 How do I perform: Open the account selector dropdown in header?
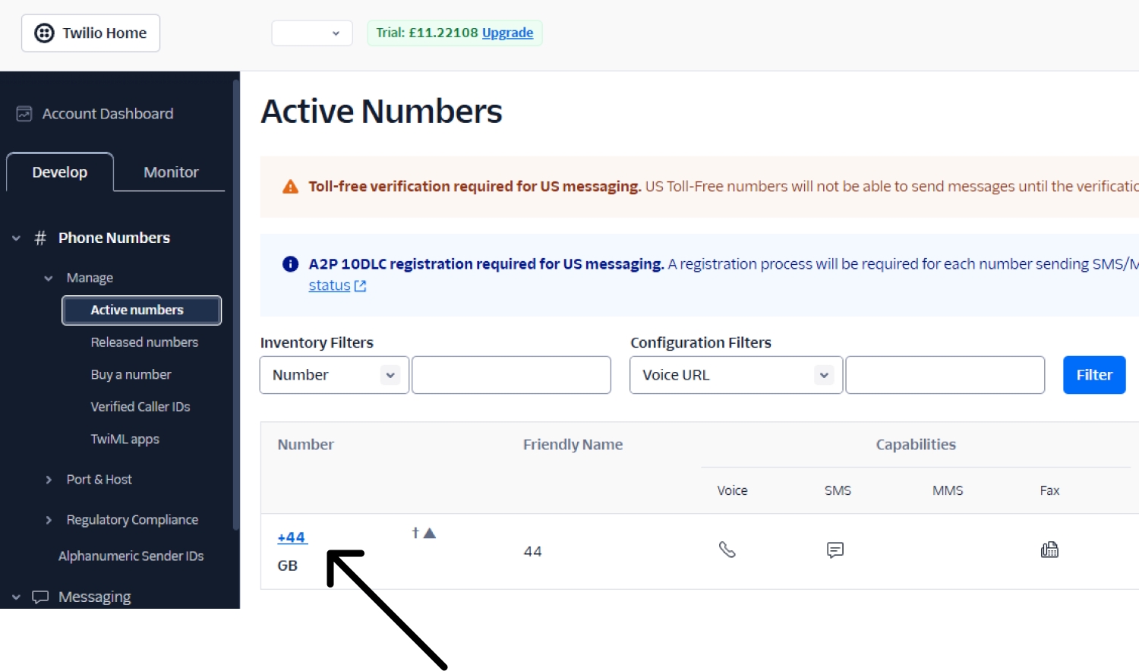coord(312,33)
